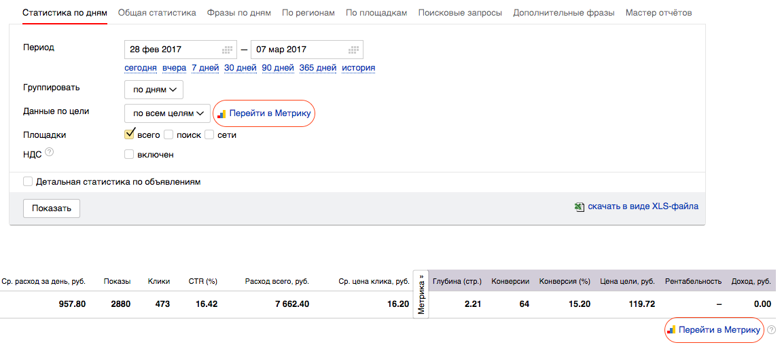This screenshot has width=782, height=347.
Task: Click the «Конверсия (%)» column header
Action: click(x=565, y=282)
